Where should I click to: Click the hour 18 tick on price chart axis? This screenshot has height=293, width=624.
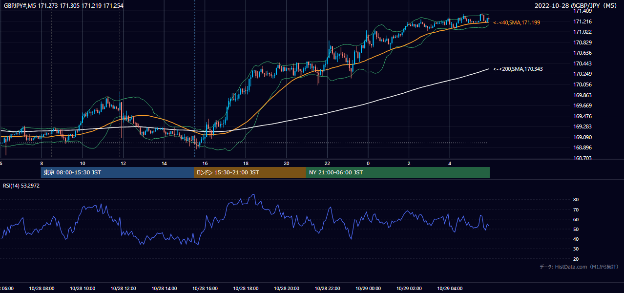click(246, 163)
